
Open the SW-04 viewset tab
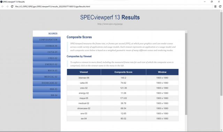(47, 95)
